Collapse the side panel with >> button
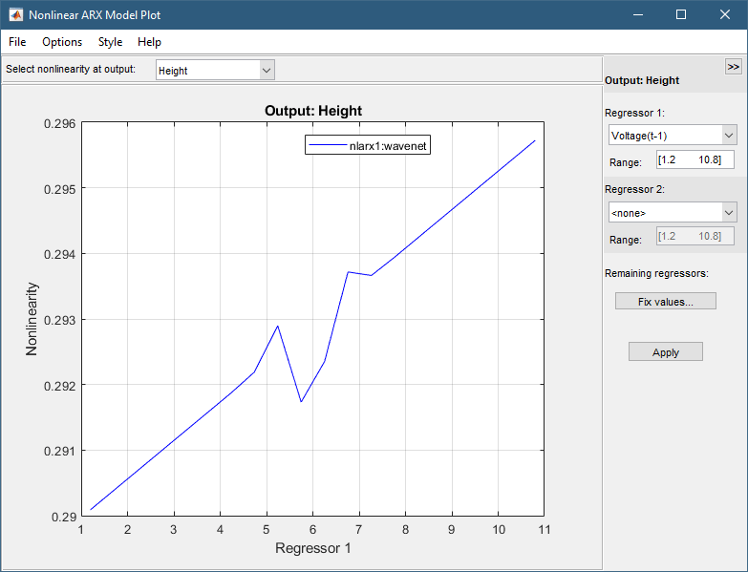Viewport: 748px width, 572px height. [734, 67]
